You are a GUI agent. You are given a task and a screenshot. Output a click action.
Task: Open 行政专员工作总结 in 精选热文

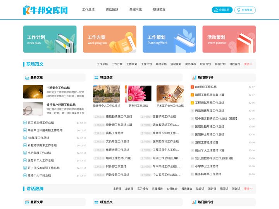coord(118,175)
